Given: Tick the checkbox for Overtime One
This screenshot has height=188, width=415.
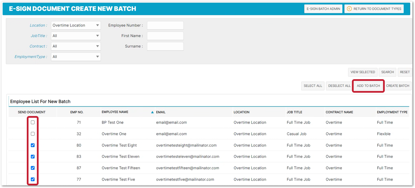Looking at the screenshot, I should pos(33,134).
